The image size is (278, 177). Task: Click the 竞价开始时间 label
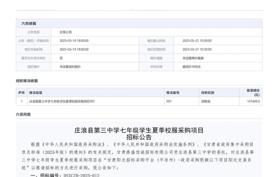33,50
